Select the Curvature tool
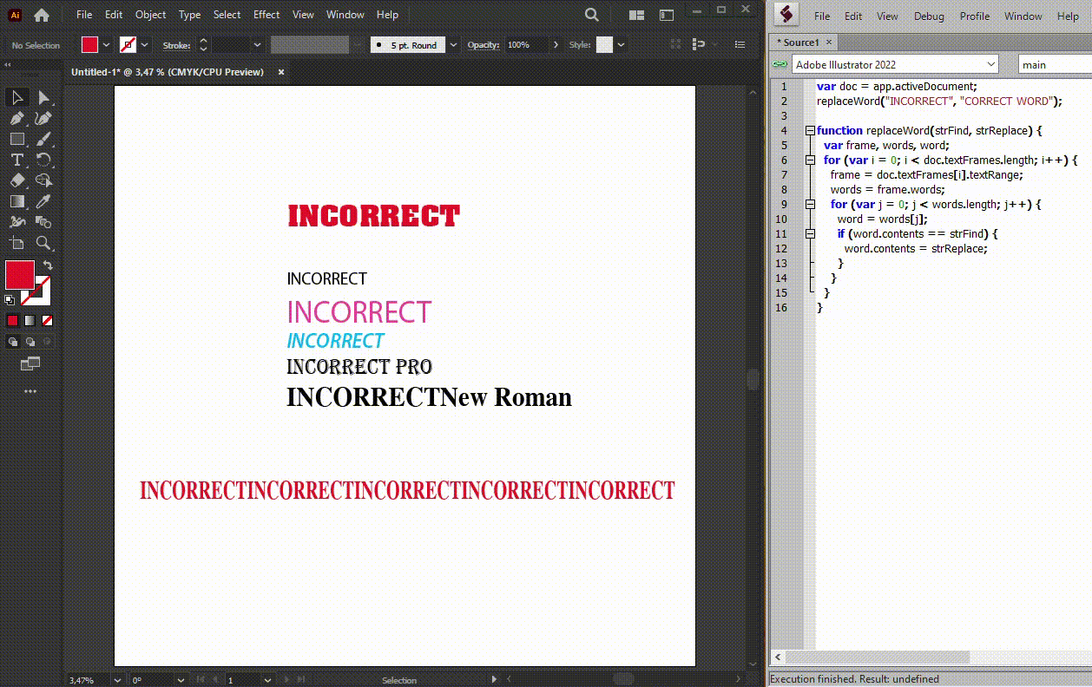The width and height of the screenshot is (1092, 687). coord(43,119)
